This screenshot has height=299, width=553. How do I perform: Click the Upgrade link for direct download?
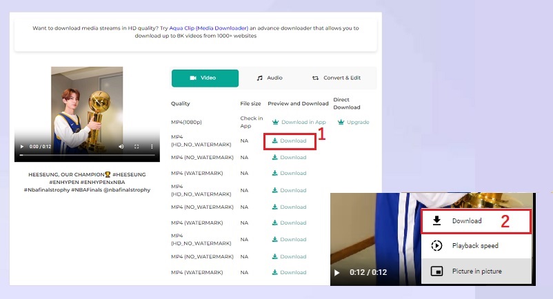pyautogui.click(x=354, y=122)
